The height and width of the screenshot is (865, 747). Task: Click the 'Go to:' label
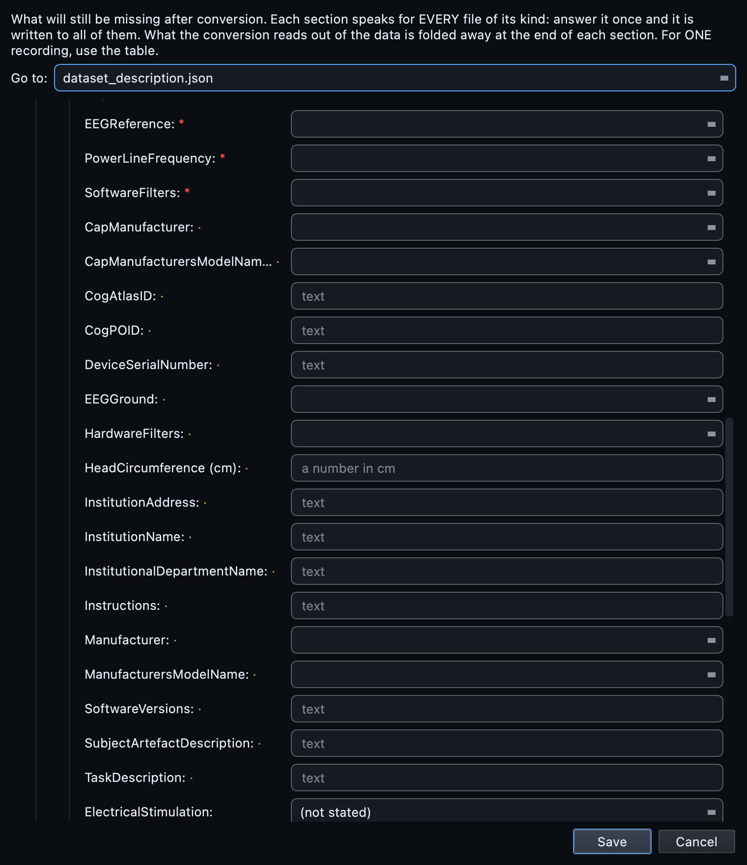(29, 78)
